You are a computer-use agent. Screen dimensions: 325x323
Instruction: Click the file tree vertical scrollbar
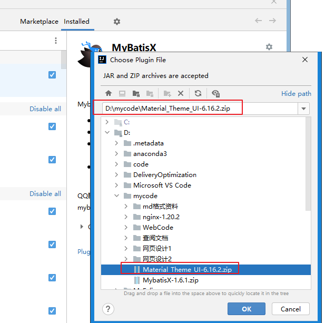pos(308,164)
